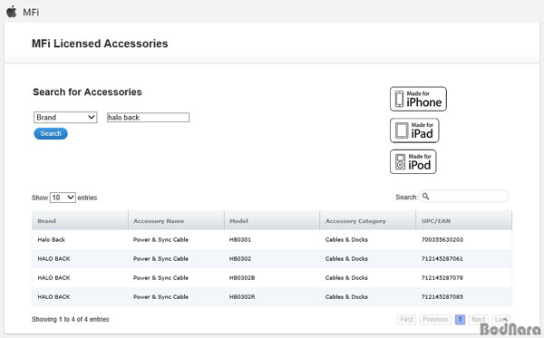Go to the First page
The height and width of the screenshot is (338, 544).
click(x=406, y=319)
